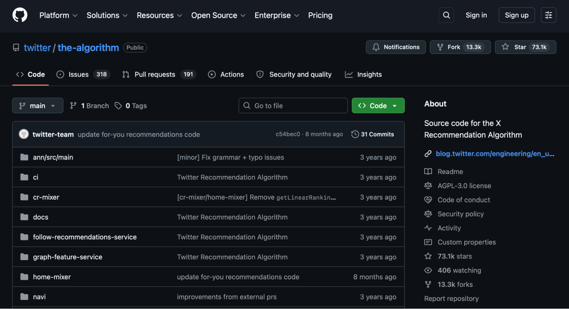Click the Sign in link
The height and width of the screenshot is (309, 569).
(x=476, y=15)
